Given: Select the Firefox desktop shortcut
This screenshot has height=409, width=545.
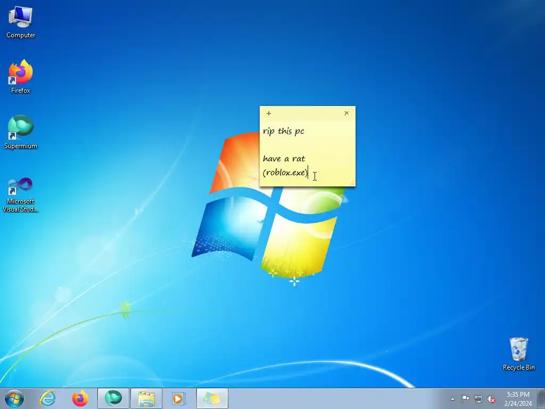Looking at the screenshot, I should pos(21,77).
